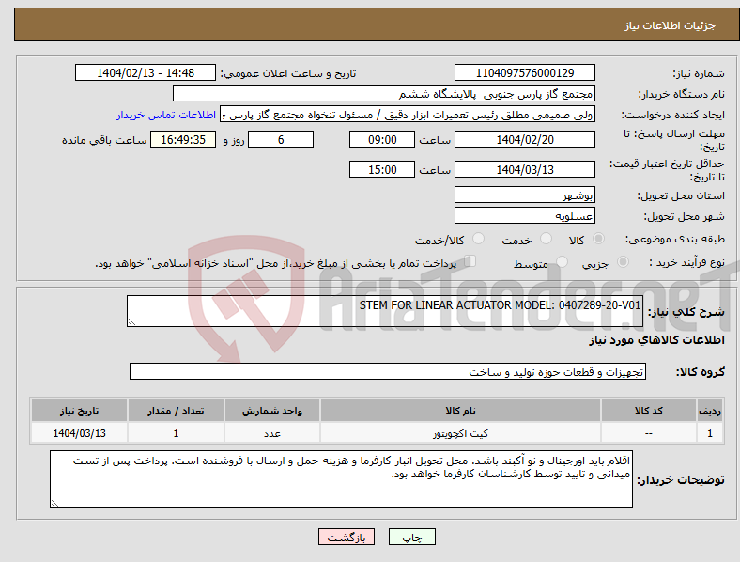Click the چاپ (print) button
The image size is (740, 562).
pos(411,537)
